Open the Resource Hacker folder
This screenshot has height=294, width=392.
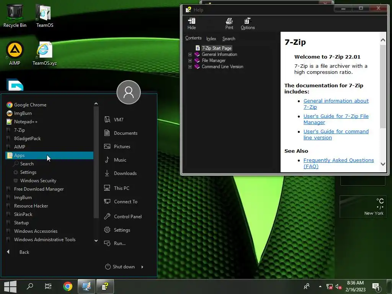click(x=49, y=206)
